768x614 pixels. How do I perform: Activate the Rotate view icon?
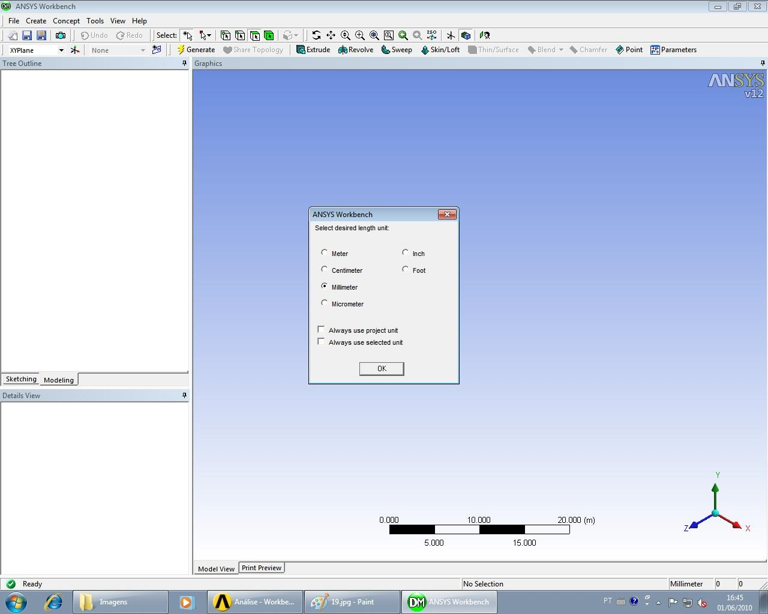point(316,35)
